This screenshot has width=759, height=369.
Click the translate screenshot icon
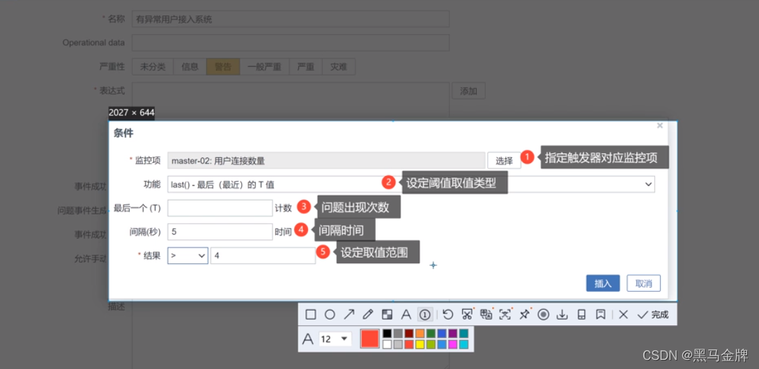[x=486, y=315]
